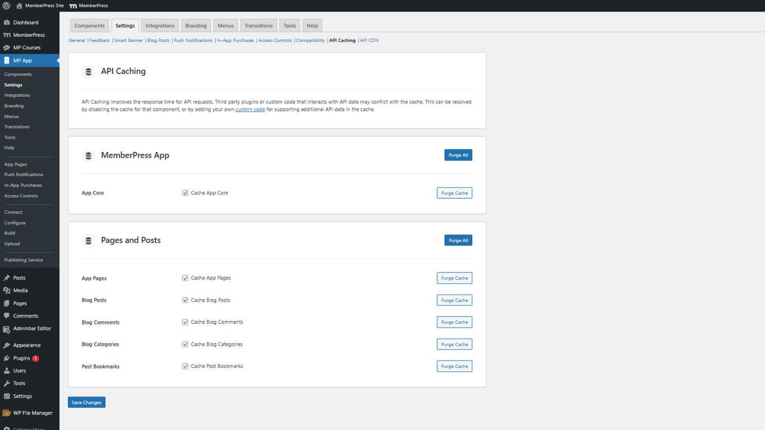Screen dimensions: 765x430
Task: Click the Comments bubble icon in sidebar
Action: [x=7, y=315]
